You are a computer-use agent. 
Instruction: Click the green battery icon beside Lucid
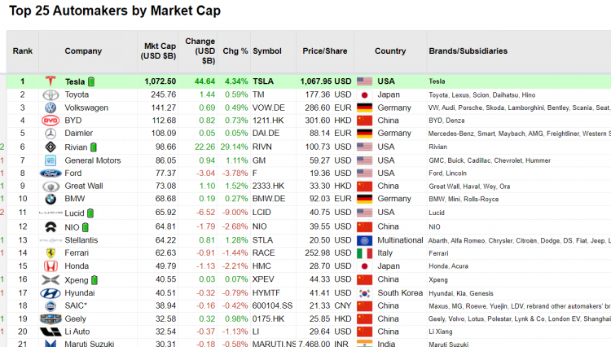(x=90, y=213)
